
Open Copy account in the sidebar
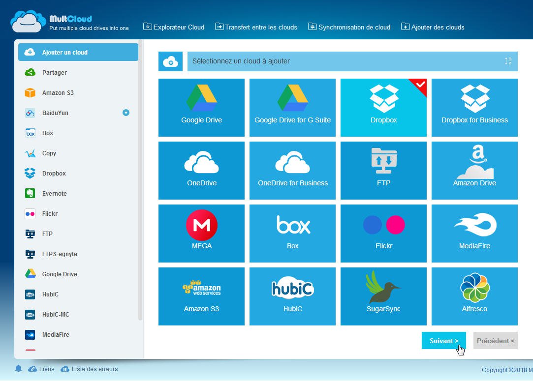(x=78, y=153)
